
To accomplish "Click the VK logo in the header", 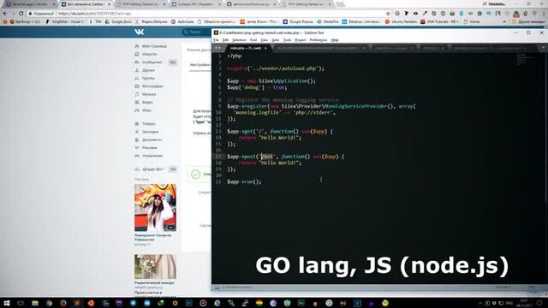I will click(139, 32).
